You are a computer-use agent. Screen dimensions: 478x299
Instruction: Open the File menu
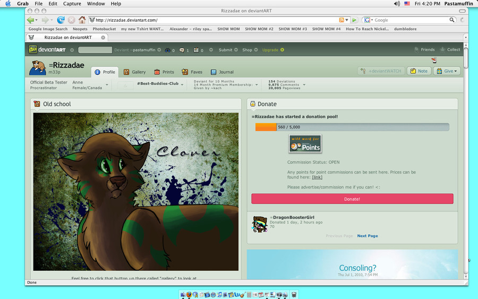point(39,4)
